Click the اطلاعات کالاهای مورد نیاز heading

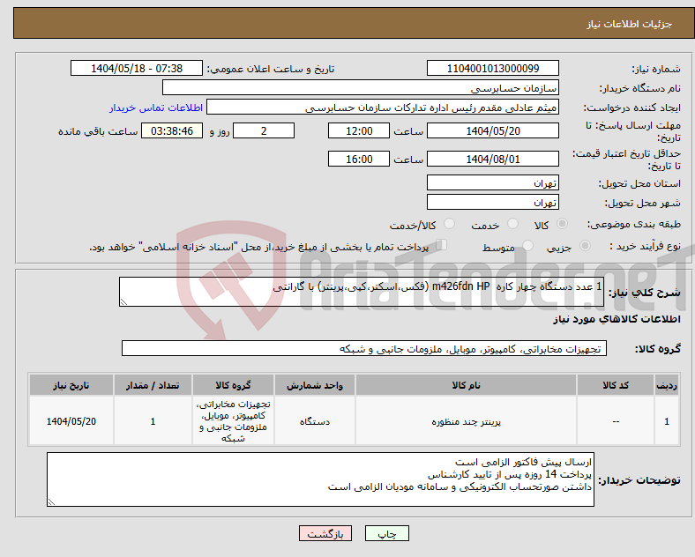(617, 319)
